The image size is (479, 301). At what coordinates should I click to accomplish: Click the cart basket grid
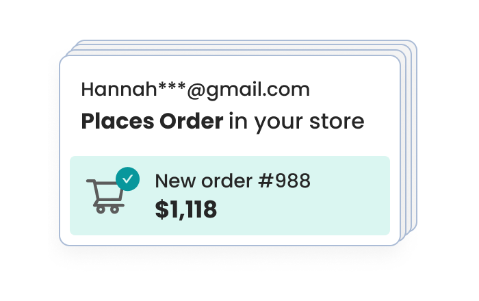[x=107, y=191]
